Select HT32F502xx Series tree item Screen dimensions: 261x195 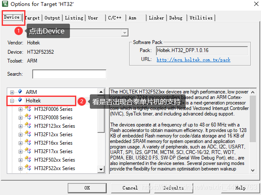coord(55,160)
